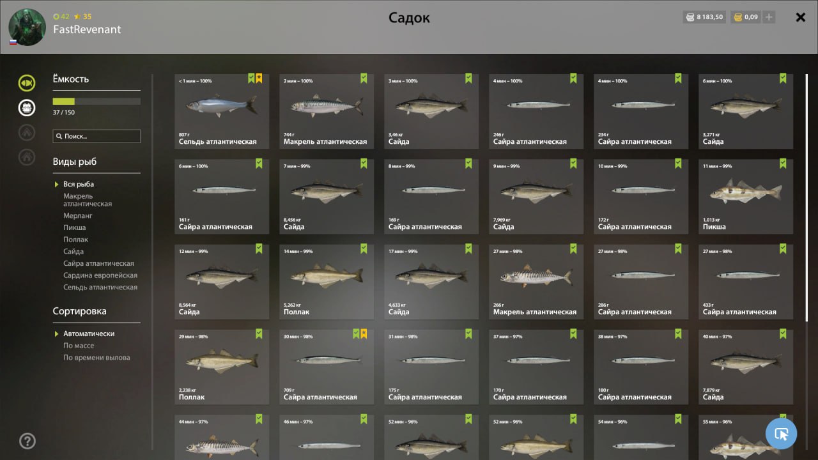
Task: Click the greyed house sidebar icon
Action: point(27,157)
